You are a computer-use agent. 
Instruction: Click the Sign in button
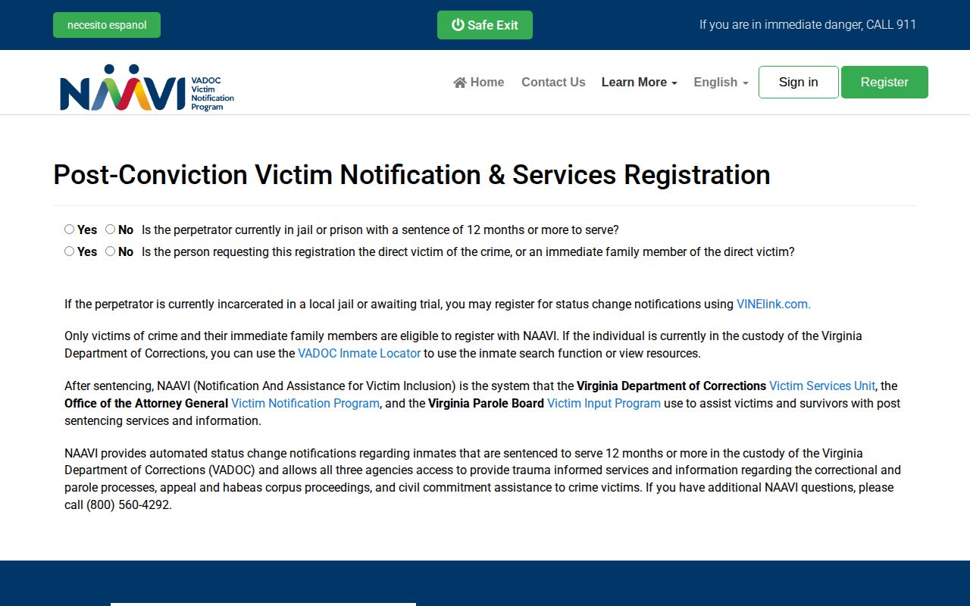(799, 82)
